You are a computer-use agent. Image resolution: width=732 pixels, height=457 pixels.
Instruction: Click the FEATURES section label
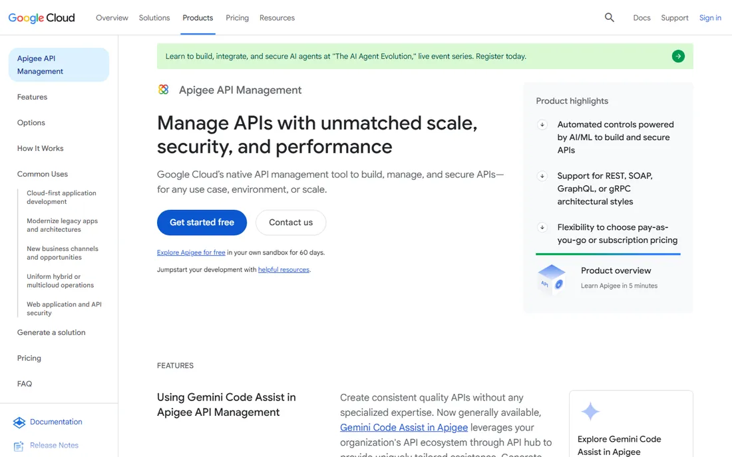(x=175, y=366)
